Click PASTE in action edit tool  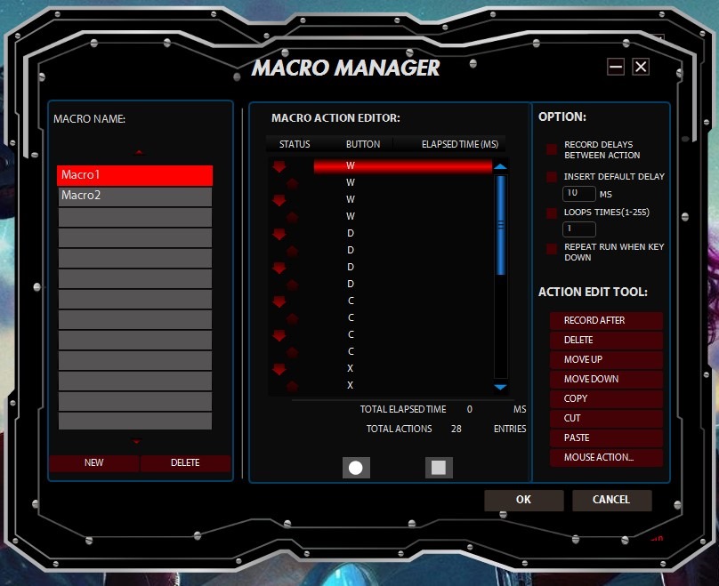pyautogui.click(x=606, y=438)
